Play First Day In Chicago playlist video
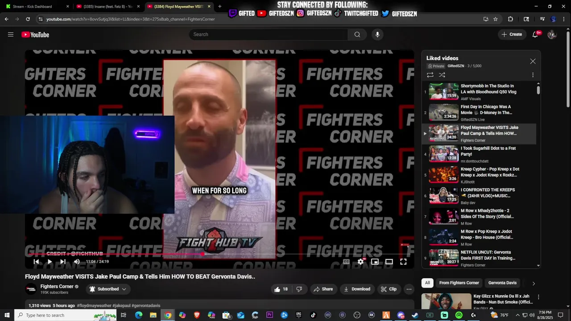571x321 pixels. 479,113
